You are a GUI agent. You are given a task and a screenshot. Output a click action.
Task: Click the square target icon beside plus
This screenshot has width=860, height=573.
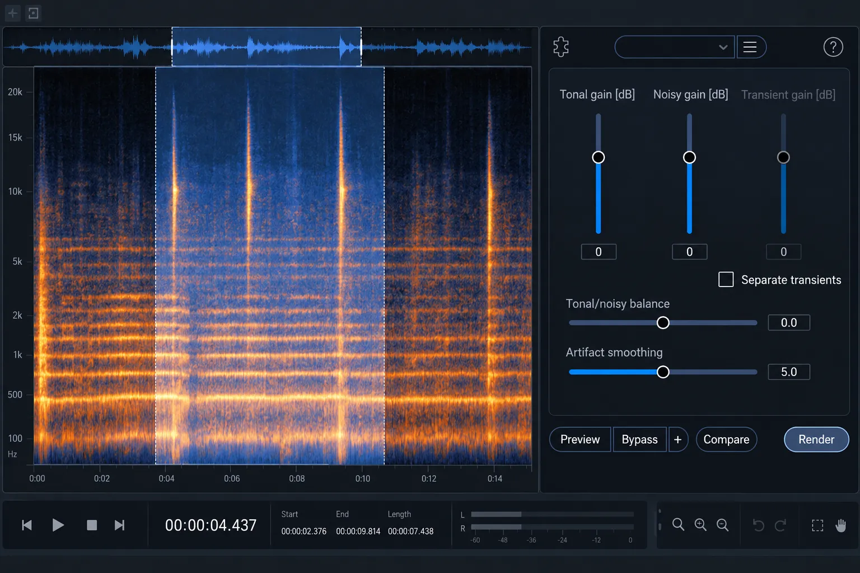(34, 13)
